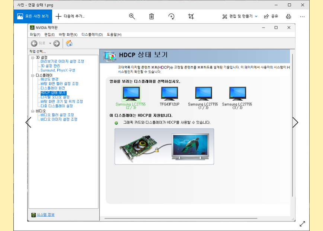
Task: Select 바탕 화면 크기 및 위치 조정
Action: tap(62, 101)
